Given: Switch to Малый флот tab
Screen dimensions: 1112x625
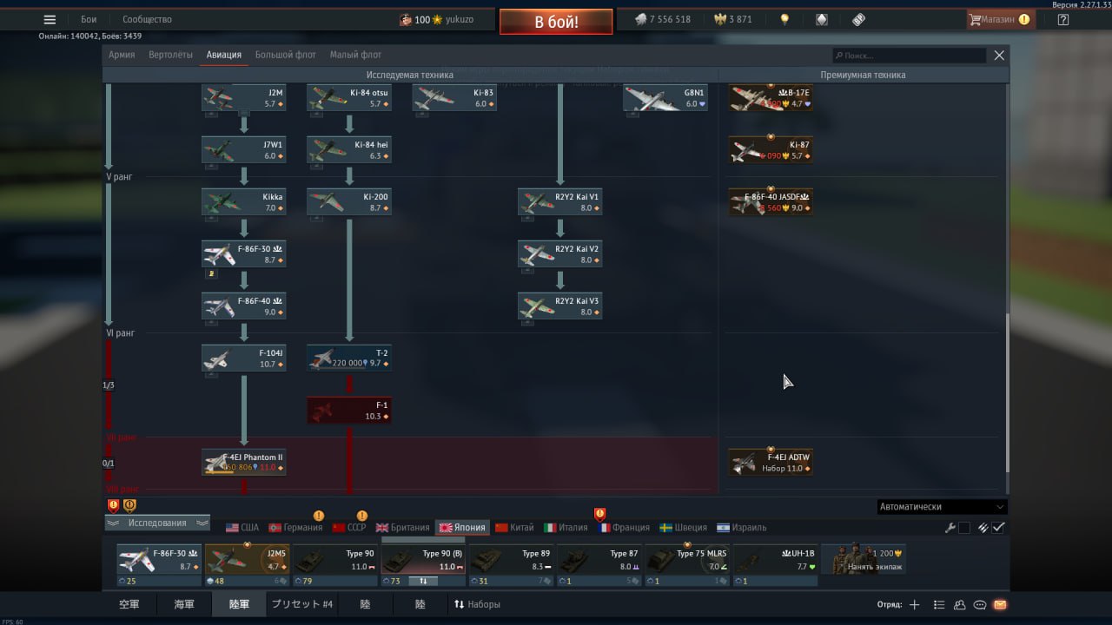Looking at the screenshot, I should point(355,55).
